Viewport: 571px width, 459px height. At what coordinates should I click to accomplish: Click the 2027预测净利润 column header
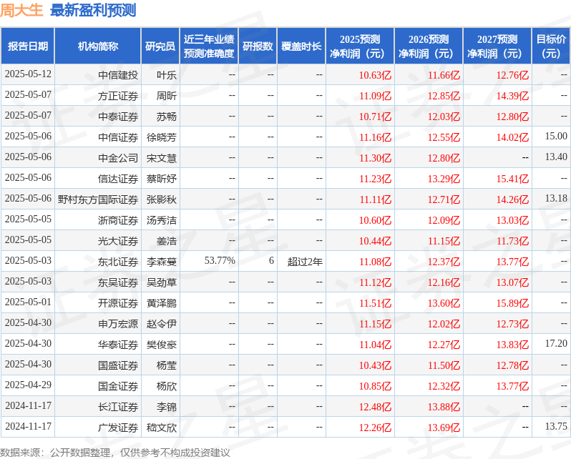tap(497, 46)
